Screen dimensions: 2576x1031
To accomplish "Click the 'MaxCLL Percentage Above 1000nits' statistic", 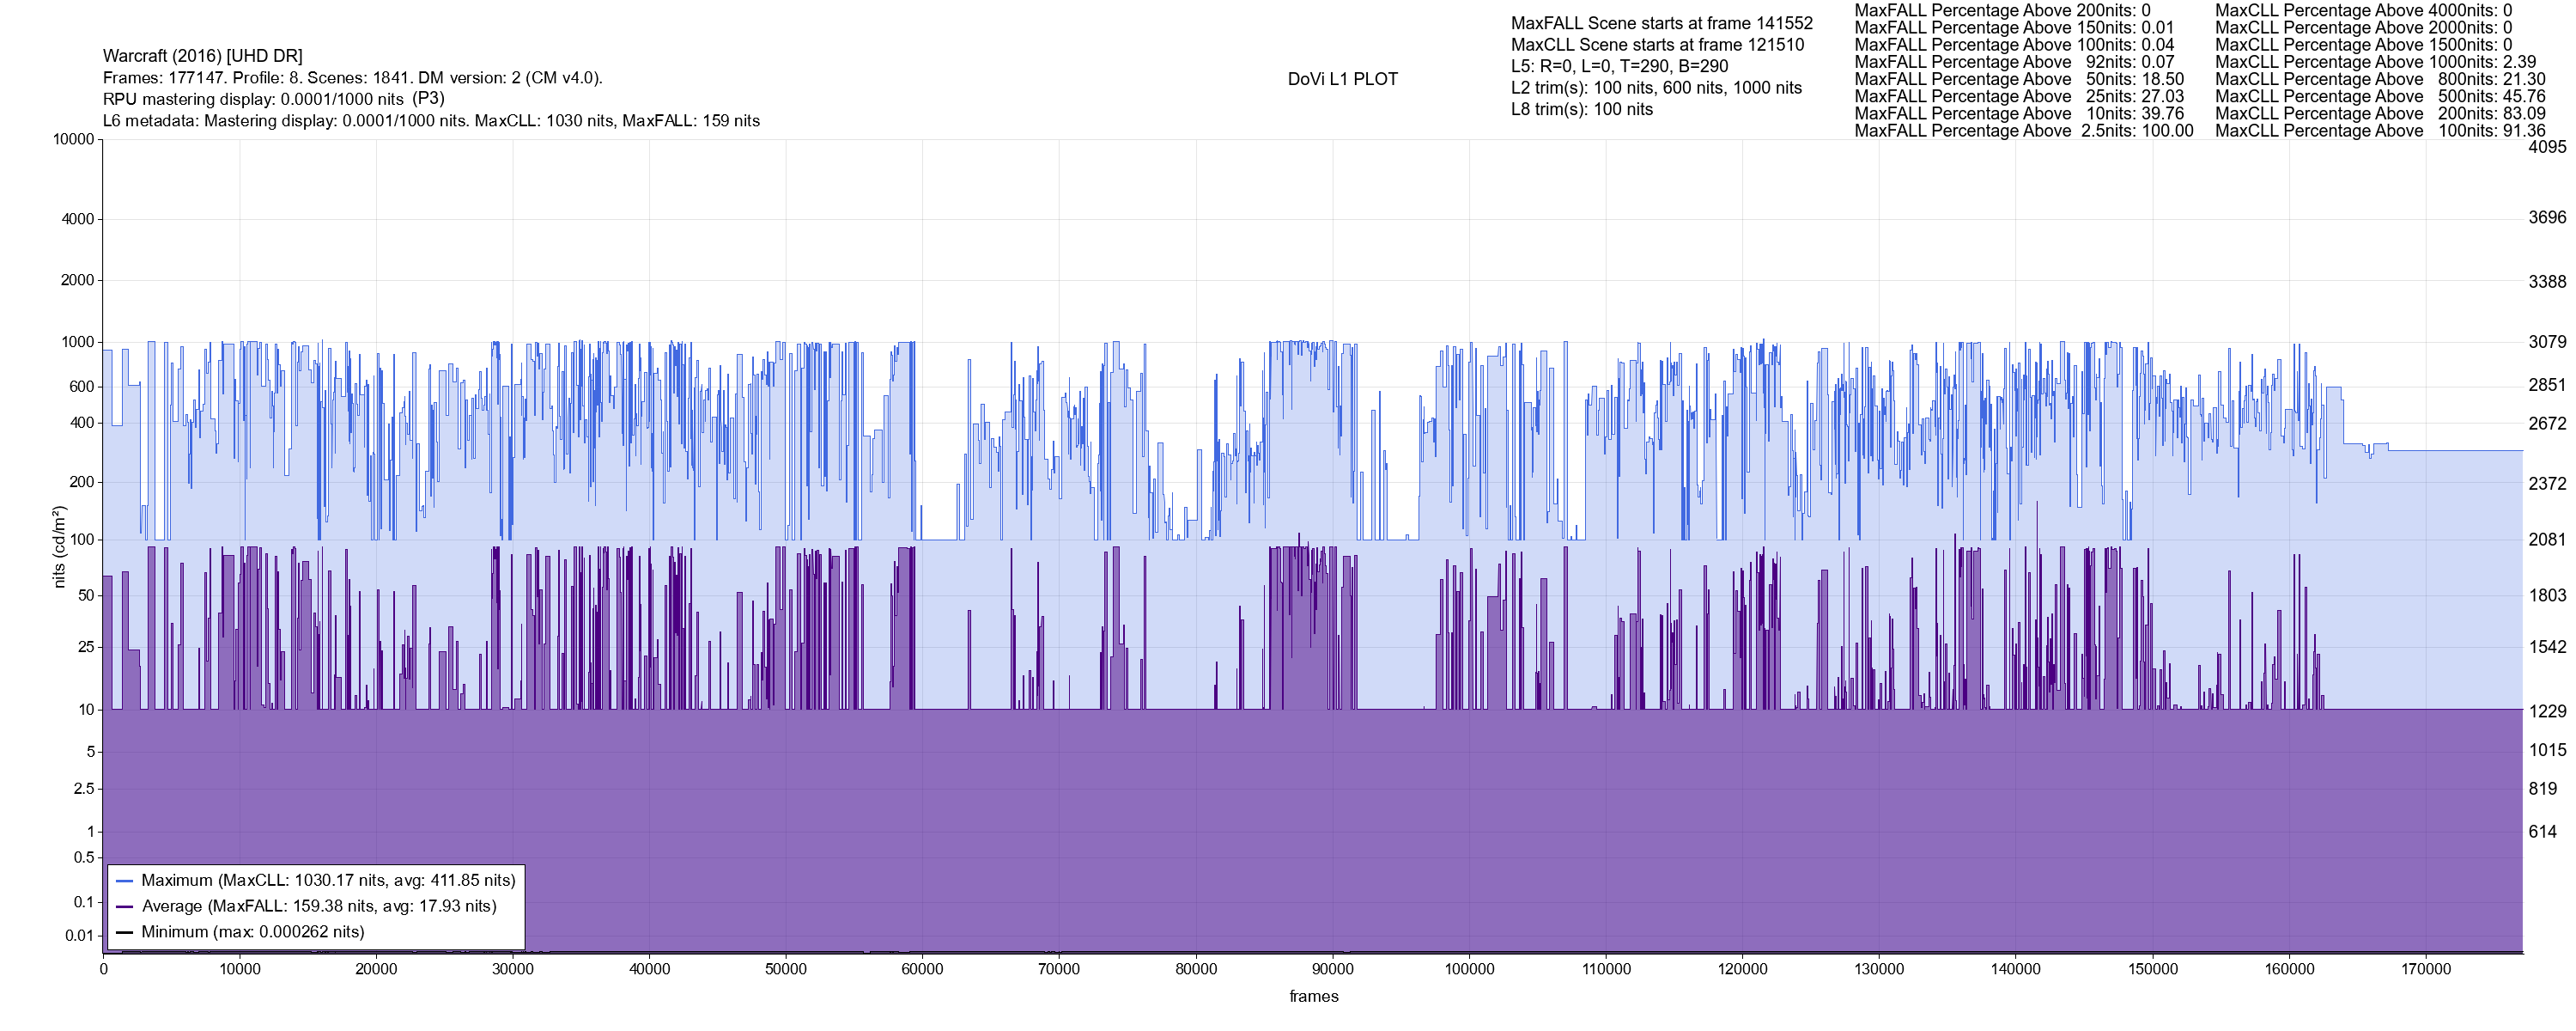I will 2375,62.
